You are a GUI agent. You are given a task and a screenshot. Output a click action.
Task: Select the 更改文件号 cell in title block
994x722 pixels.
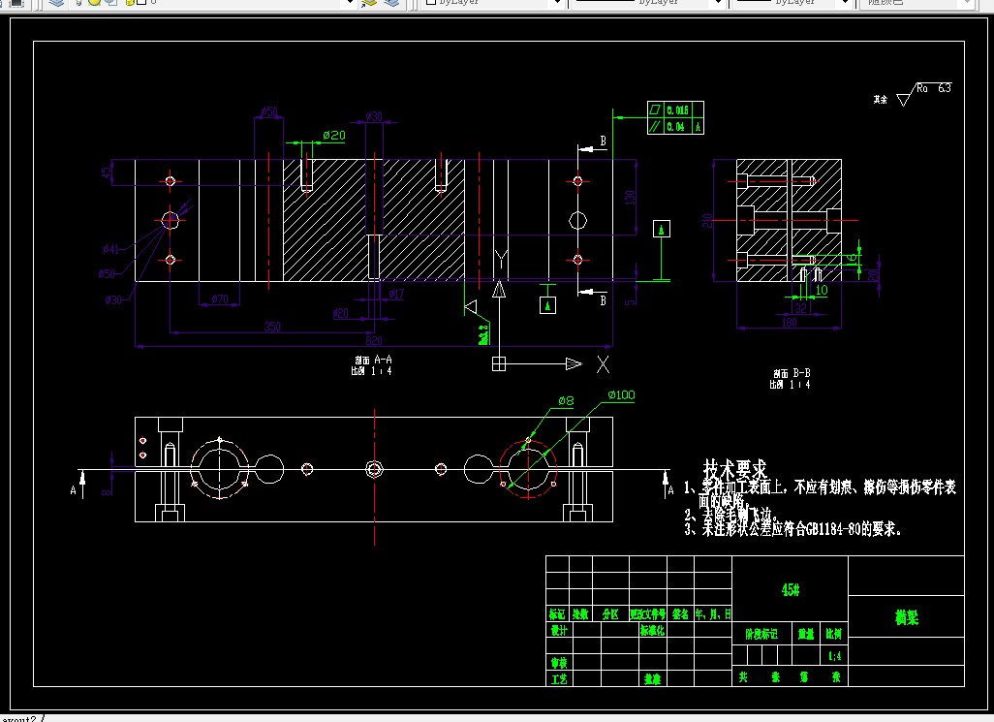point(648,614)
